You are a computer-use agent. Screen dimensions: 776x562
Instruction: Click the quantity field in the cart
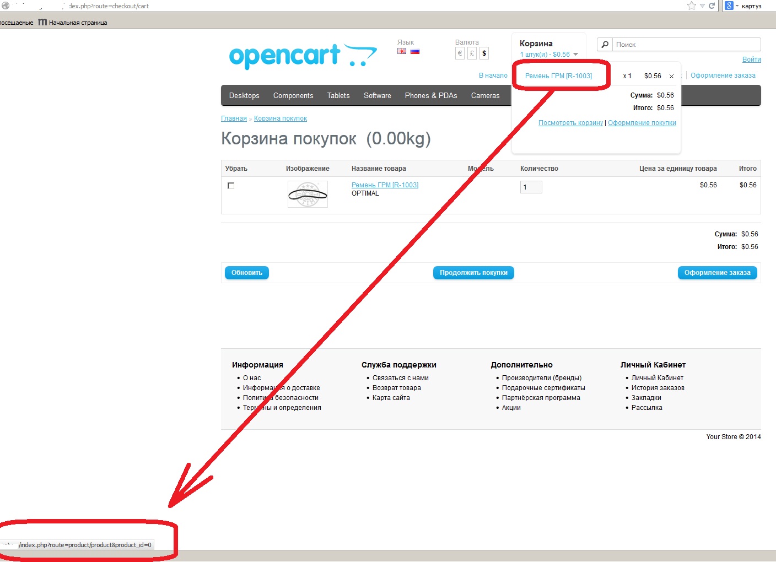[531, 187]
